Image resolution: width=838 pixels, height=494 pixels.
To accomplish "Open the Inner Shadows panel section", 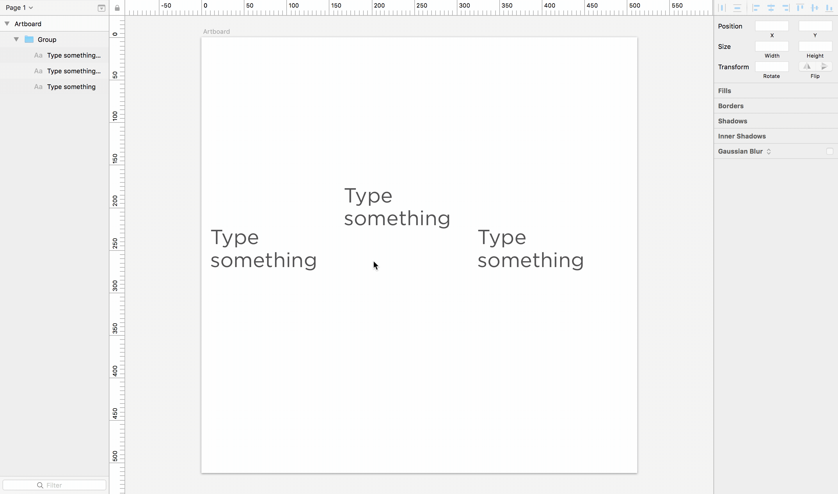I will click(x=742, y=136).
